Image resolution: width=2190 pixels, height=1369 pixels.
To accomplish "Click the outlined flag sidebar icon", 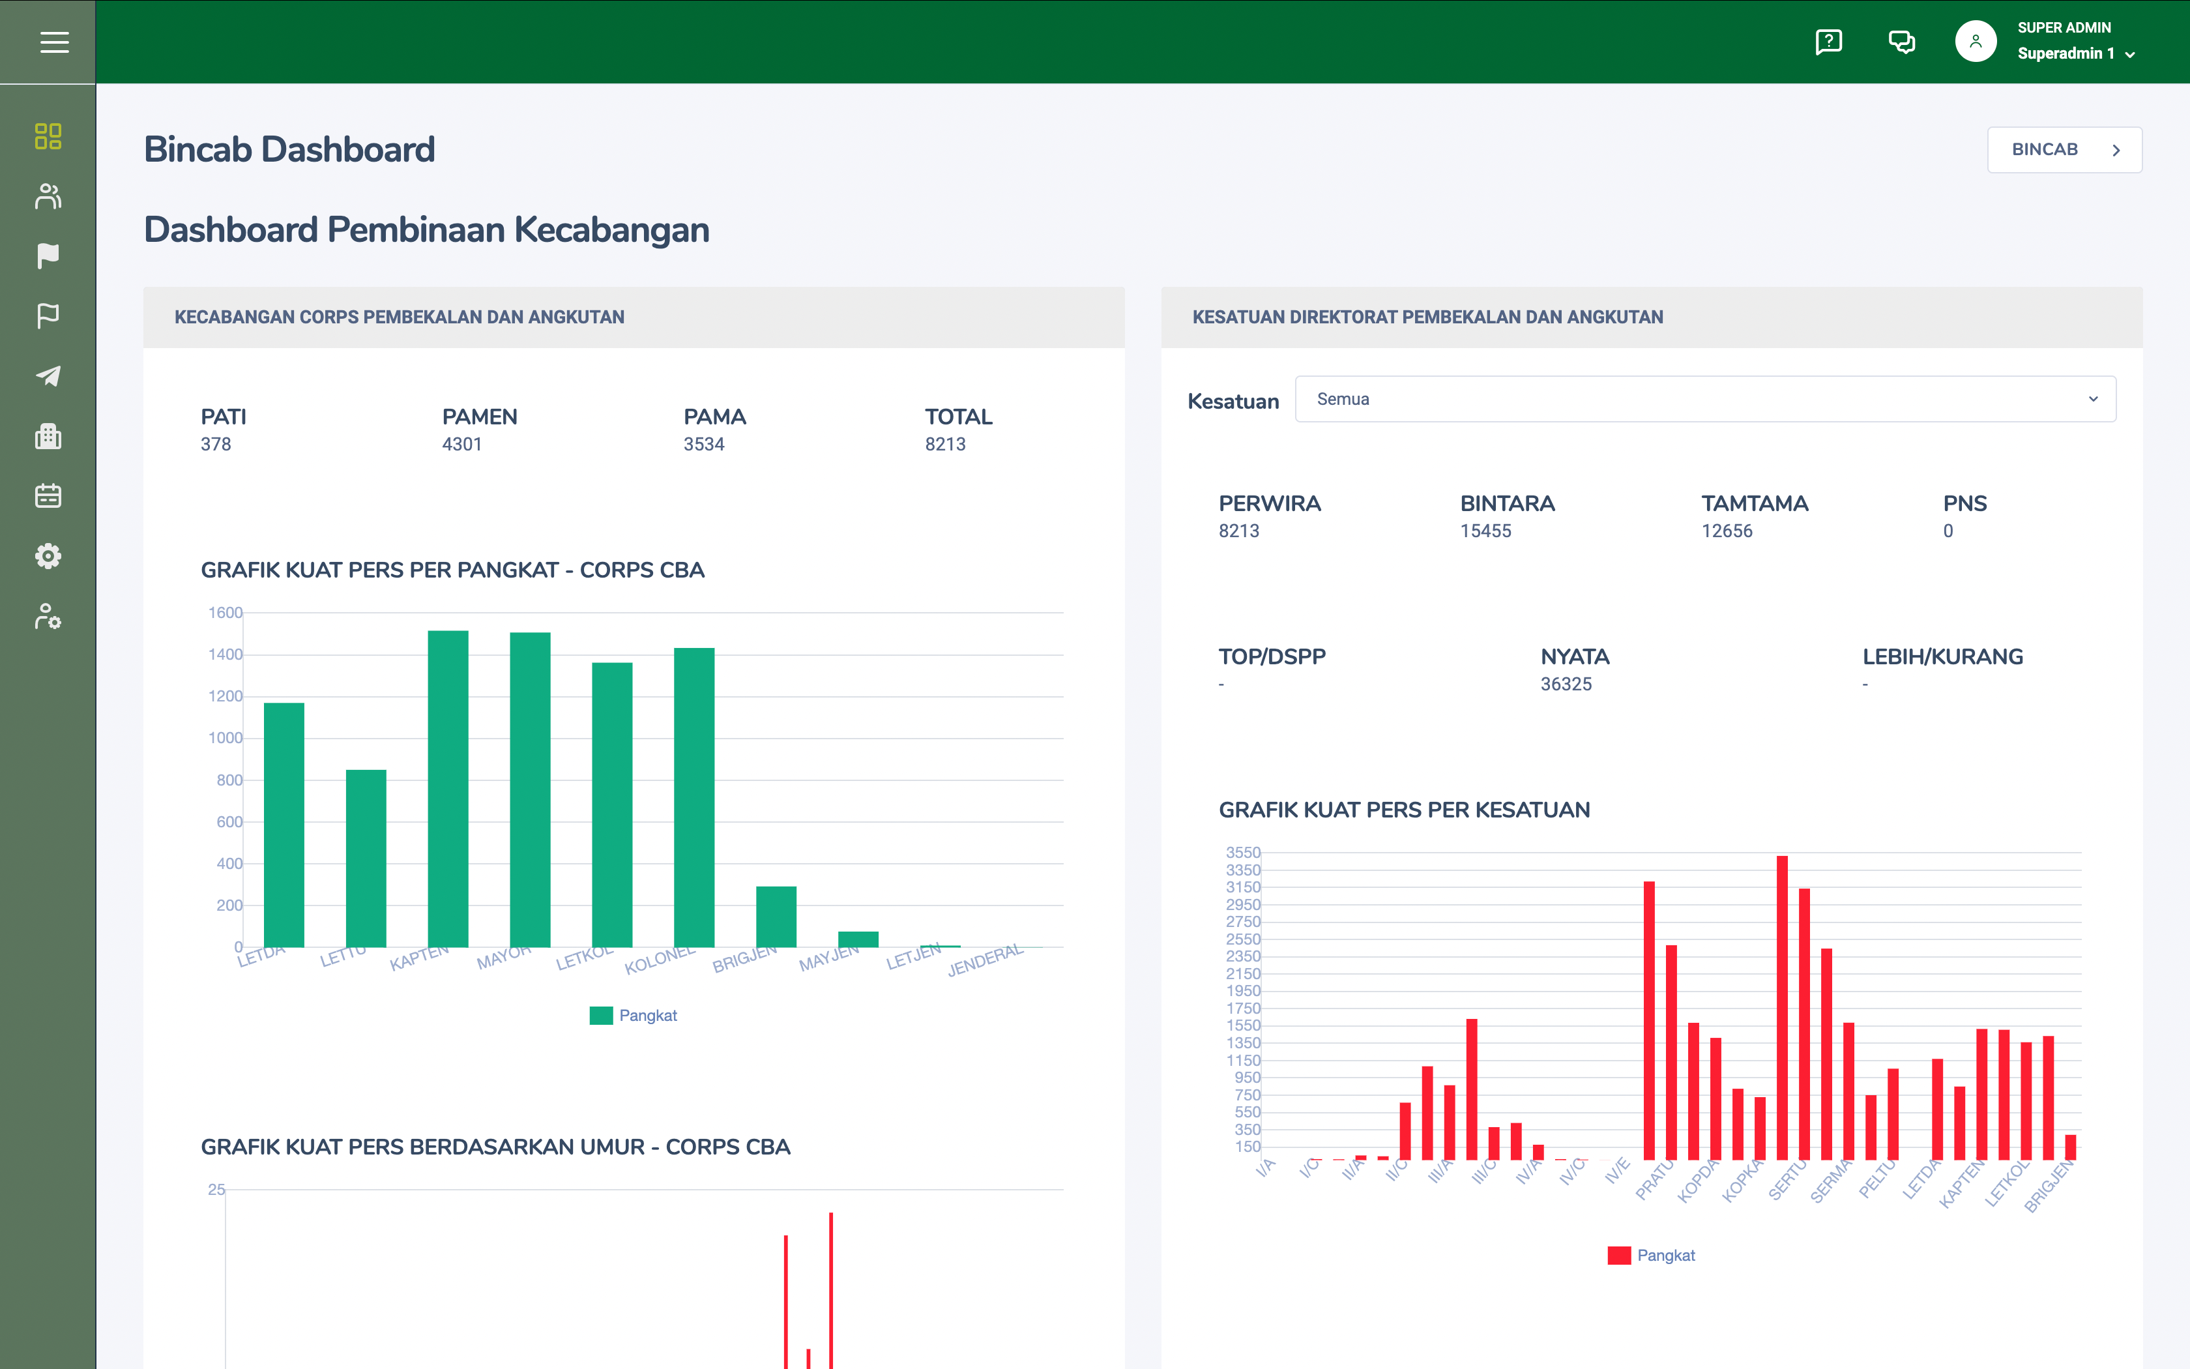I will pos(48,316).
